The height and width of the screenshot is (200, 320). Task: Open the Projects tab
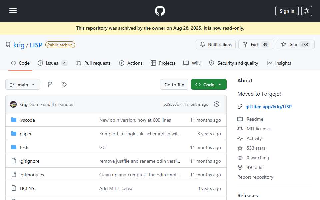click(x=163, y=63)
